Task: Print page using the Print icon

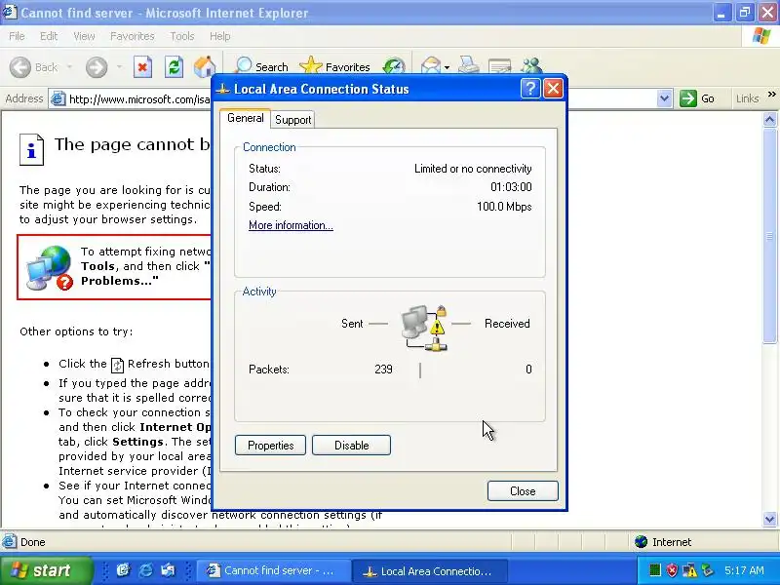Action: point(469,65)
